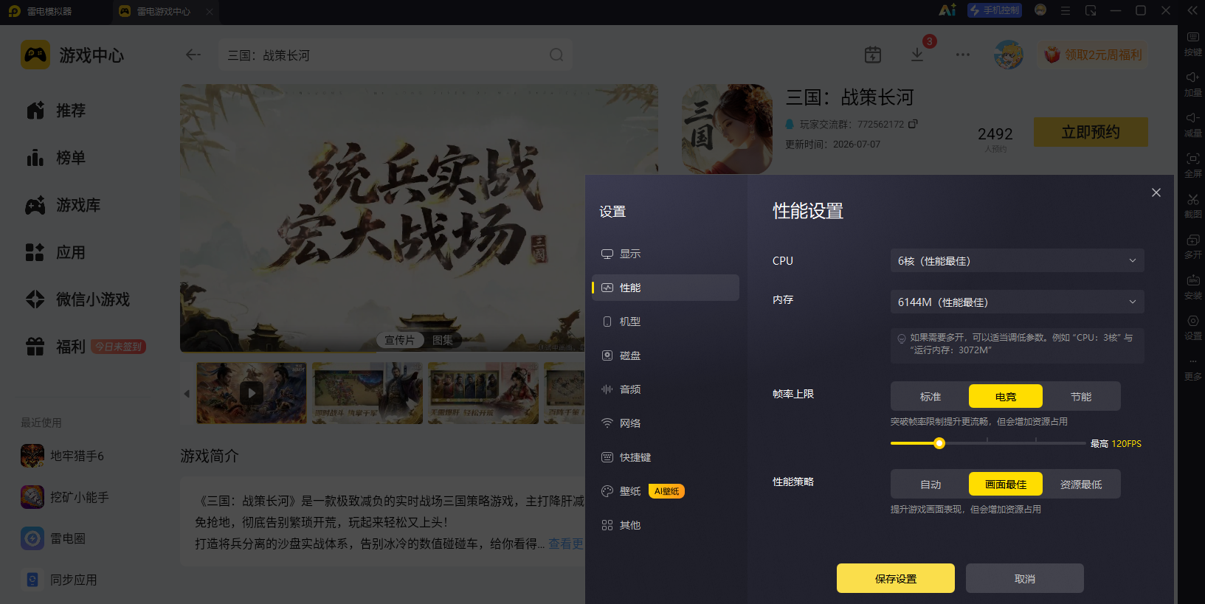Click the 三国：战策长河 search field
This screenshot has width=1205, height=604.
pos(396,55)
